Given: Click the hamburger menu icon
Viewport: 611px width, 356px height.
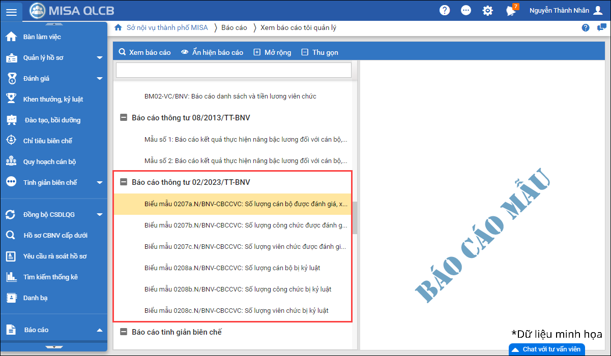Looking at the screenshot, I should click(11, 11).
